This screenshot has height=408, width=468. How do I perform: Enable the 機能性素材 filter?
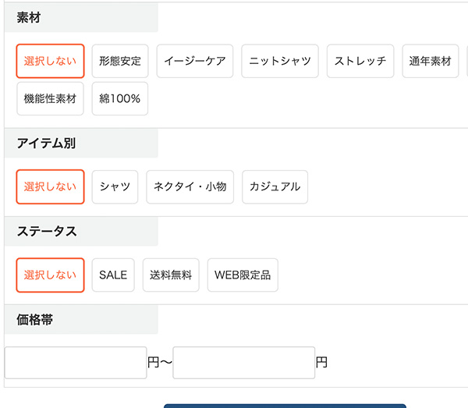click(50, 99)
